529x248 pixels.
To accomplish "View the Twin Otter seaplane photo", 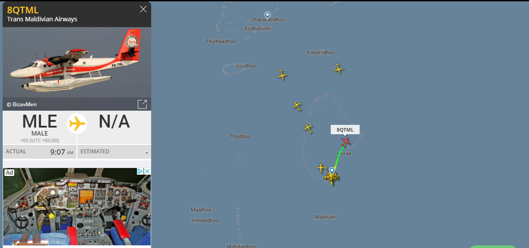I will tap(77, 62).
